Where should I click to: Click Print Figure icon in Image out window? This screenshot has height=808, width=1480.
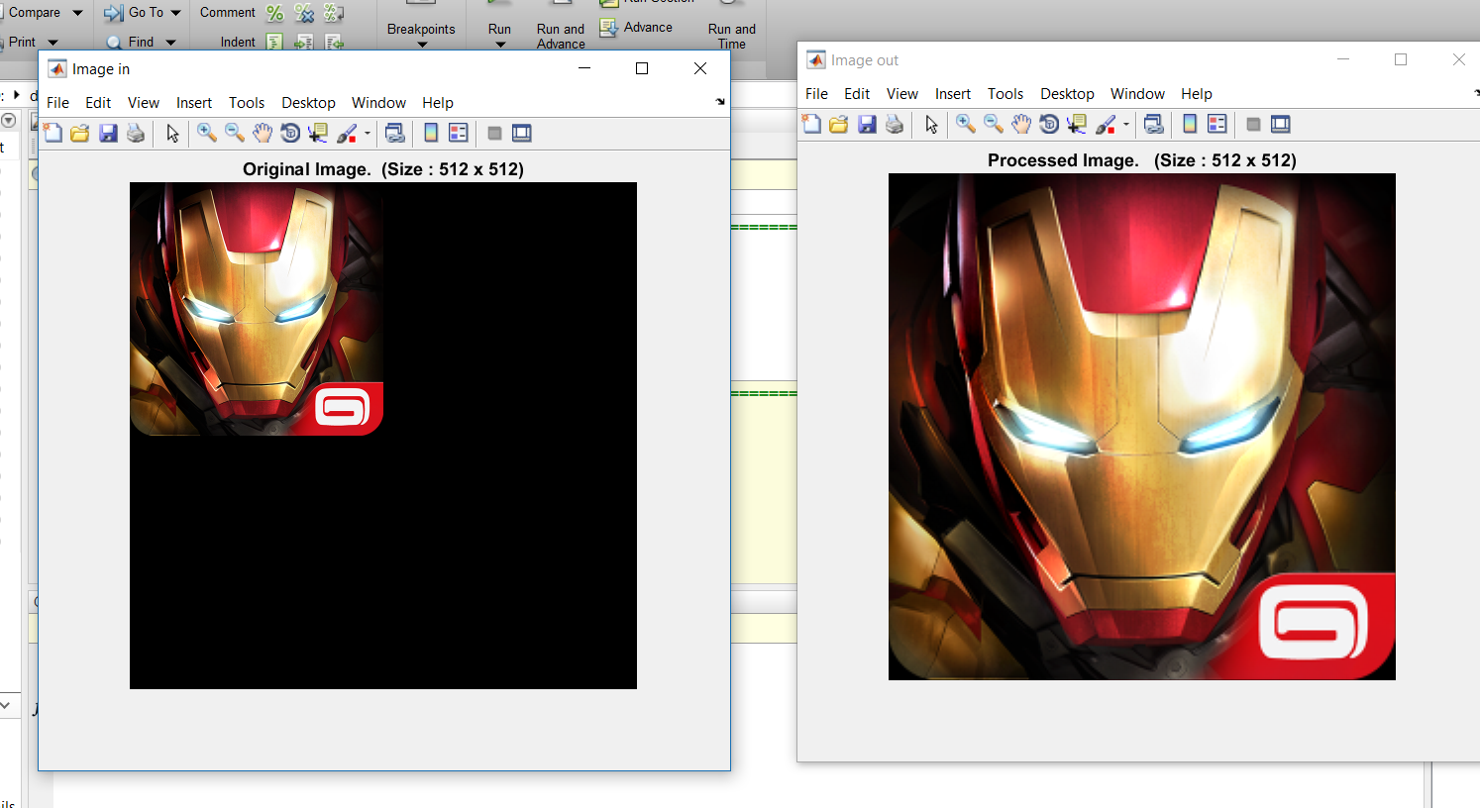point(895,124)
